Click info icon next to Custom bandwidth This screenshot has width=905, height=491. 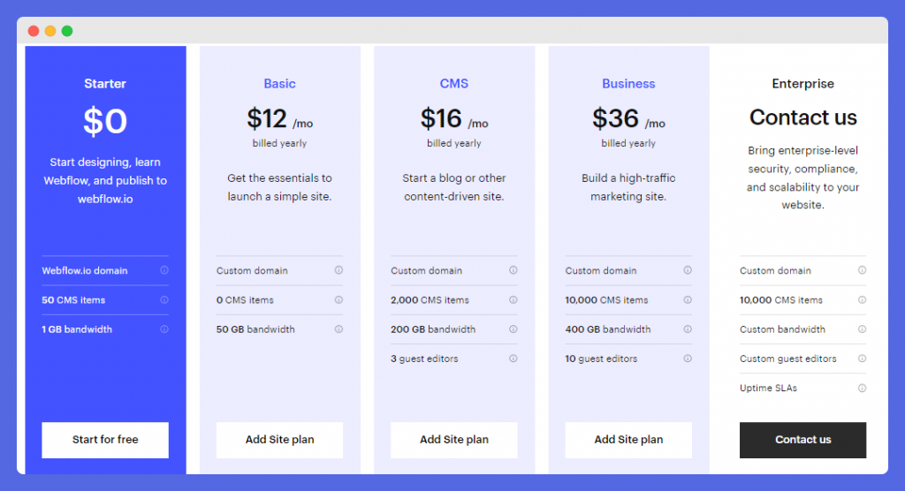862,329
